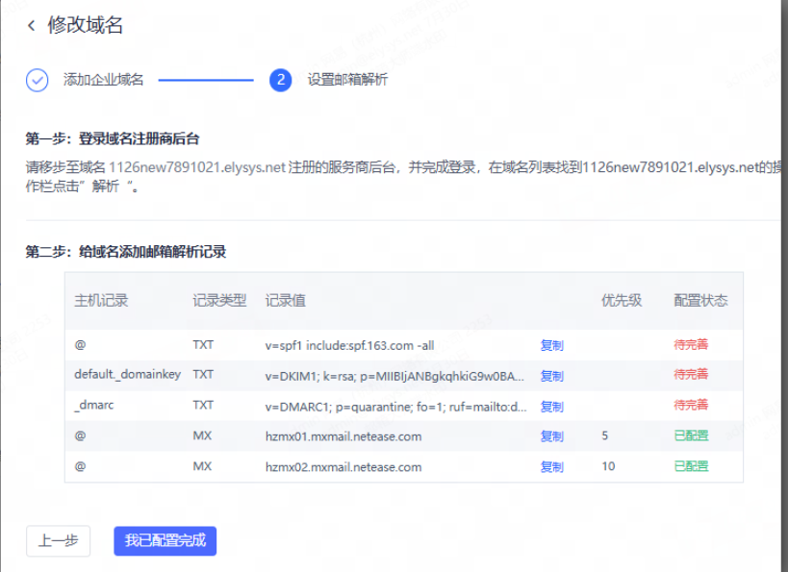This screenshot has width=788, height=572.
Task: Click the MX type in the hzmx02 row
Action: (x=202, y=466)
